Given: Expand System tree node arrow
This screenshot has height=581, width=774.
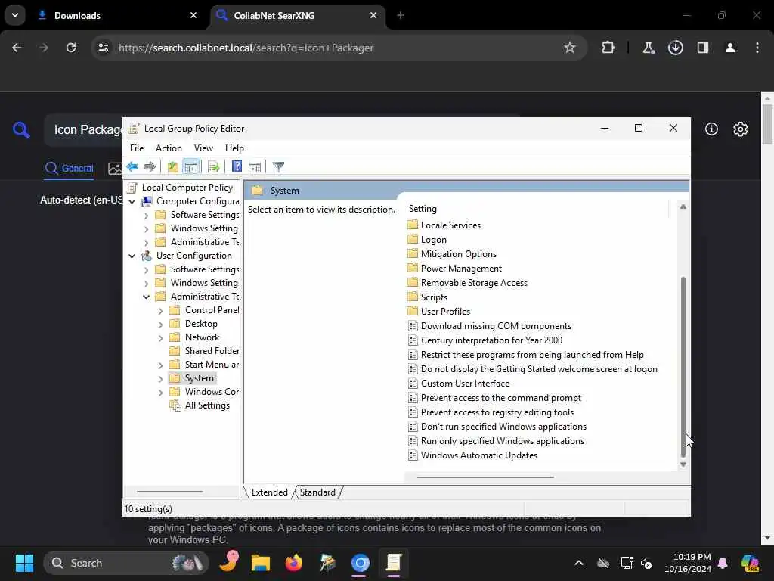Looking at the screenshot, I should [x=160, y=379].
